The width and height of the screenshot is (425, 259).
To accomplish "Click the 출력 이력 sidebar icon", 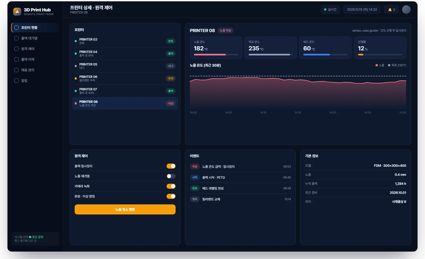I will [x=16, y=59].
